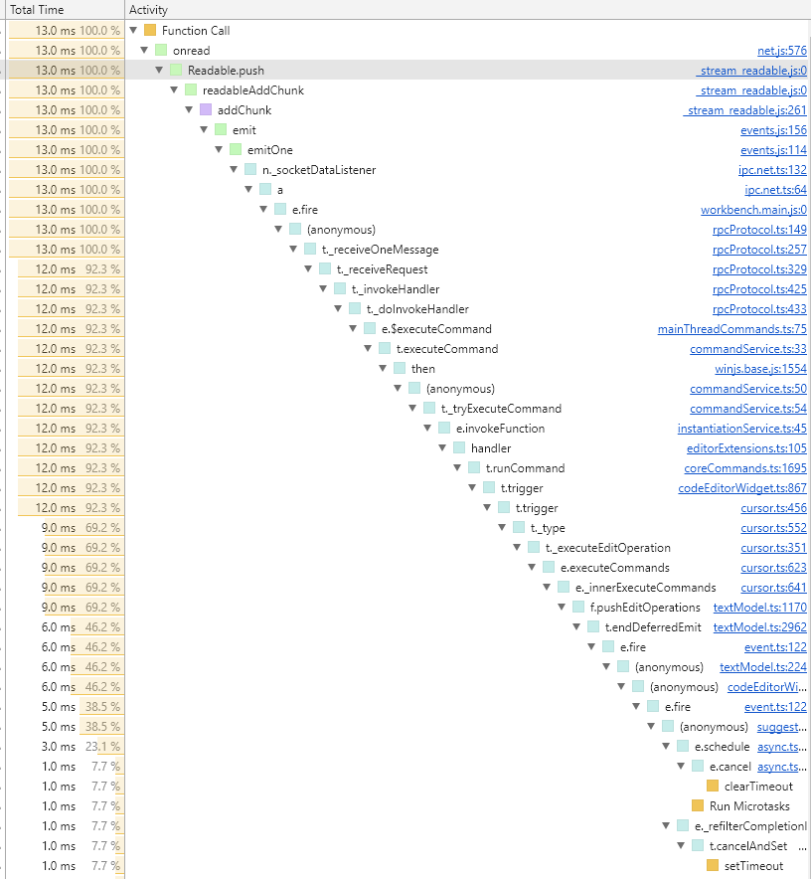This screenshot has height=879, width=811.
Task: Select the t._receiveOneMessage function name
Action: (380, 250)
